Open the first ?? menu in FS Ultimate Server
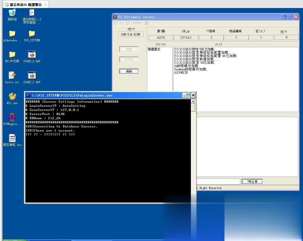Screen dimensions: 303x241 115,23
